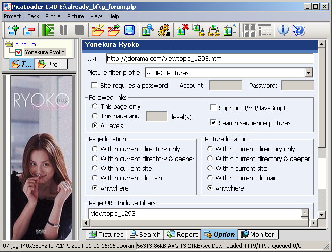The height and width of the screenshot is (252, 332).
Task: Click the Page URL Include Filters scroll-up arrow
Action: click(x=304, y=213)
